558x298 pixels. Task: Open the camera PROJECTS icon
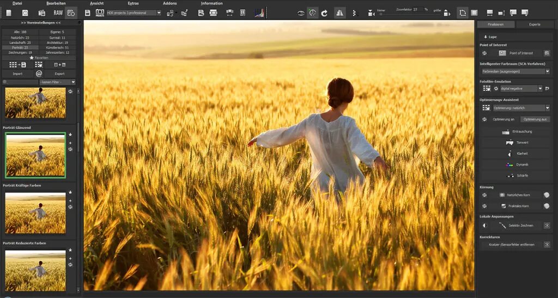100,13
